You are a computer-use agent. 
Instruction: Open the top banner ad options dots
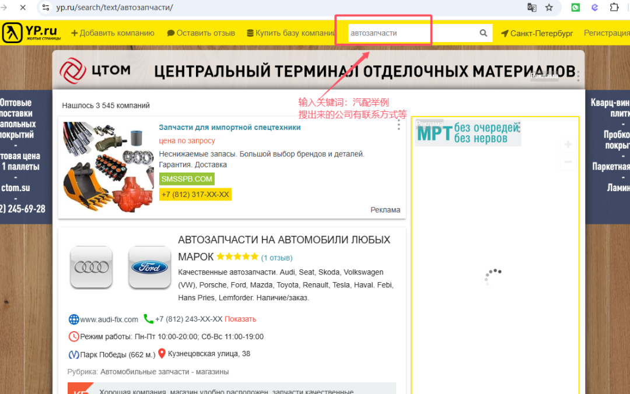(x=578, y=76)
